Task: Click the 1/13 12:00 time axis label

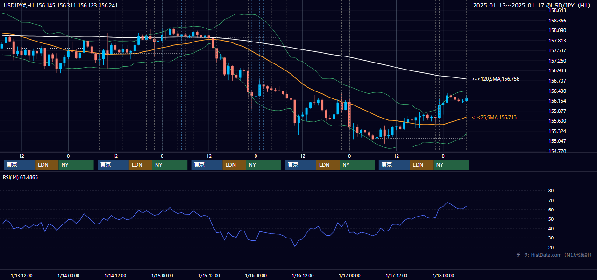Action: point(21,275)
